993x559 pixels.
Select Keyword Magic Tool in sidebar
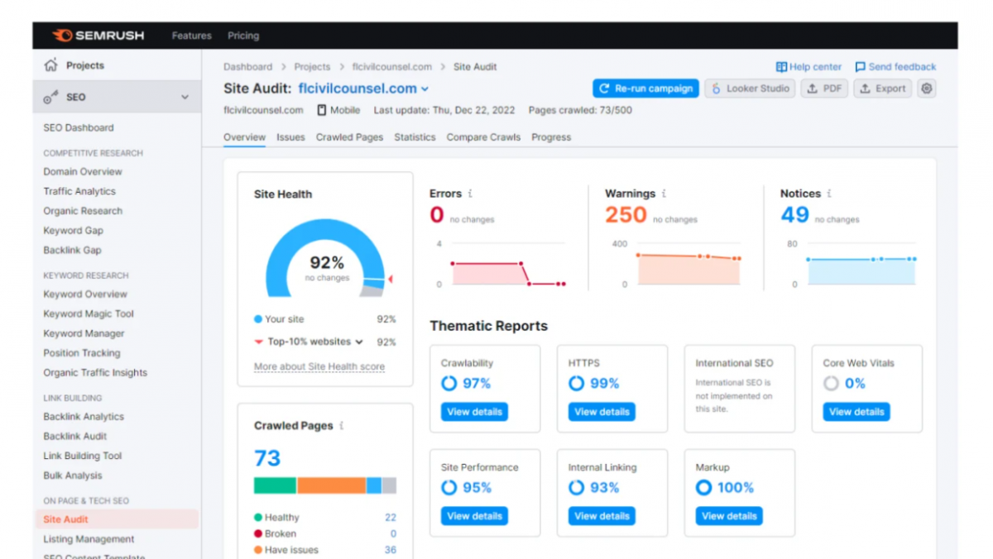click(x=89, y=314)
